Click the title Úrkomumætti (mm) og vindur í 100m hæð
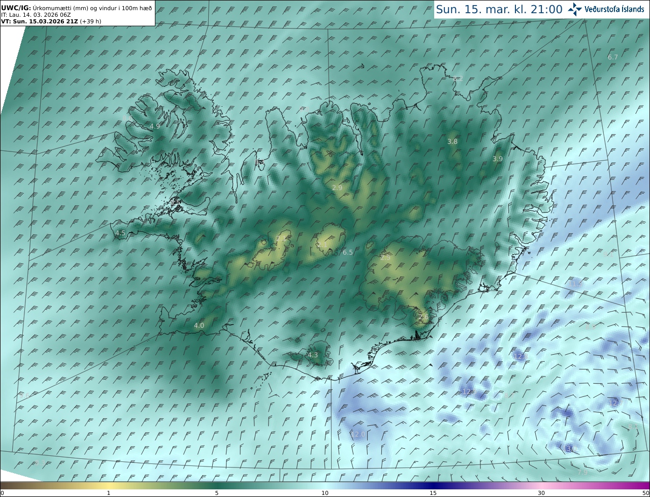650x497 pixels. click(x=92, y=8)
